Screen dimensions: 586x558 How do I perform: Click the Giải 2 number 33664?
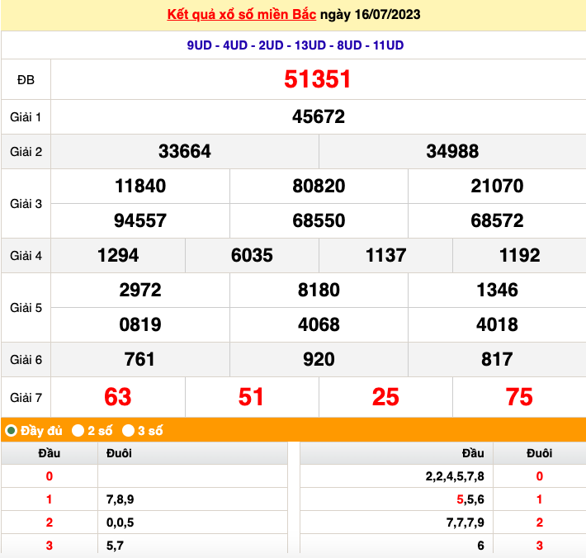pos(185,152)
